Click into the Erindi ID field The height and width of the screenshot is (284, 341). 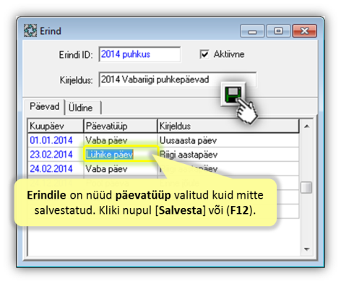pos(139,54)
